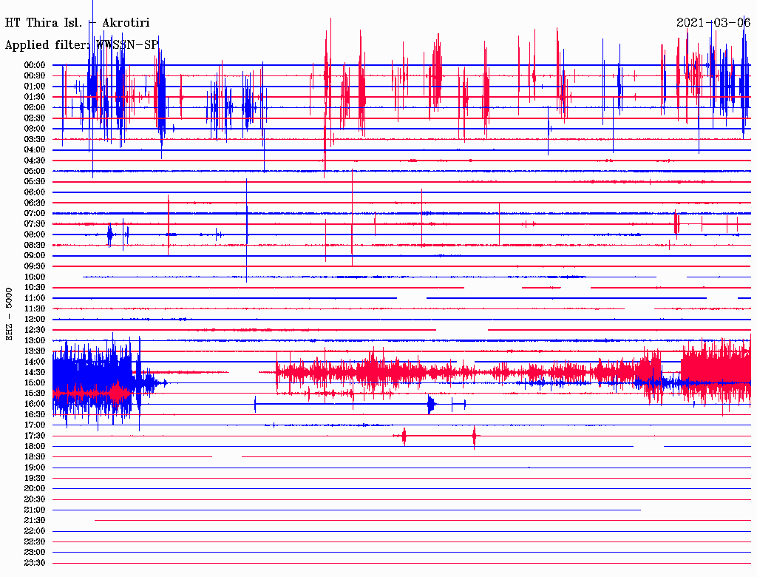Select the 17:30 time label
757x577 pixels.
coord(35,436)
